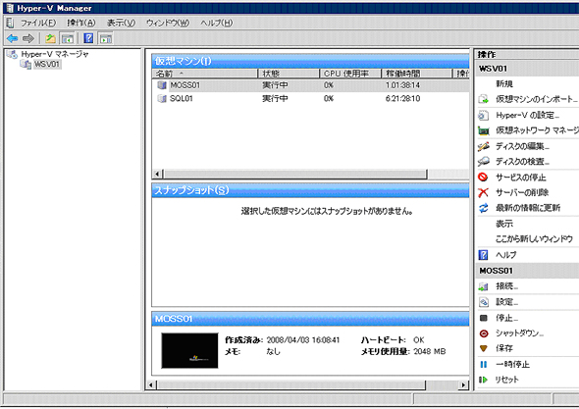Click the WSV01 header in actions pane
The width and height of the screenshot is (579, 409).
coord(527,69)
